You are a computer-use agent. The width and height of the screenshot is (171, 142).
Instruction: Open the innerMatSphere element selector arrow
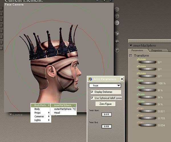(x=131, y=45)
